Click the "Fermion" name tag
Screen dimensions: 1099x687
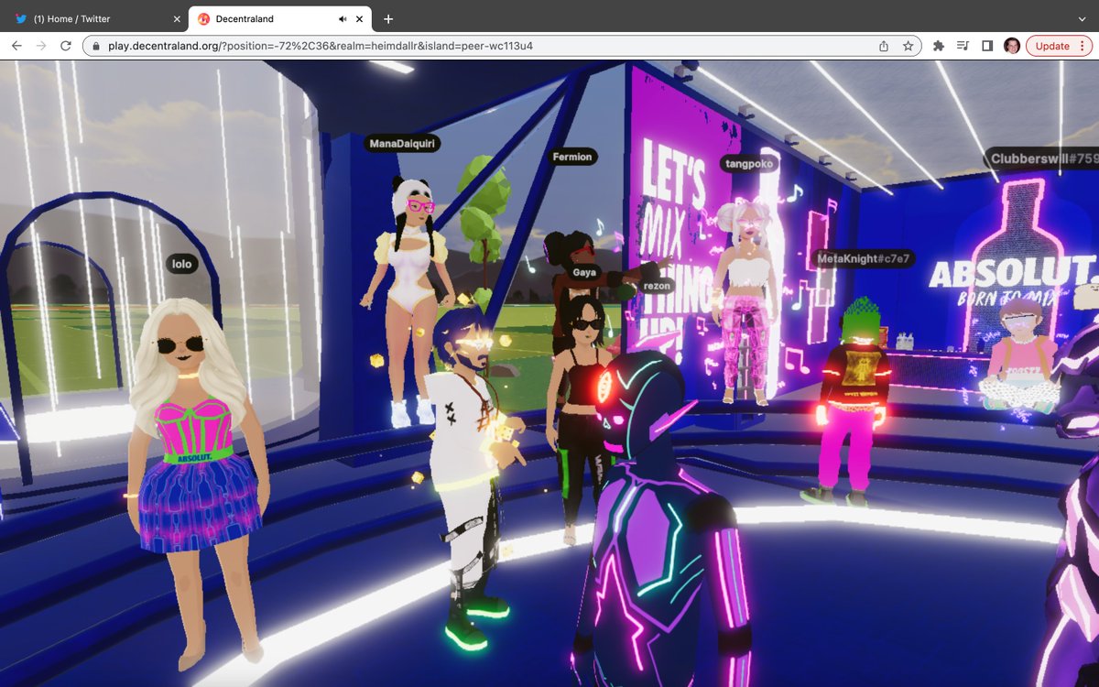[572, 157]
